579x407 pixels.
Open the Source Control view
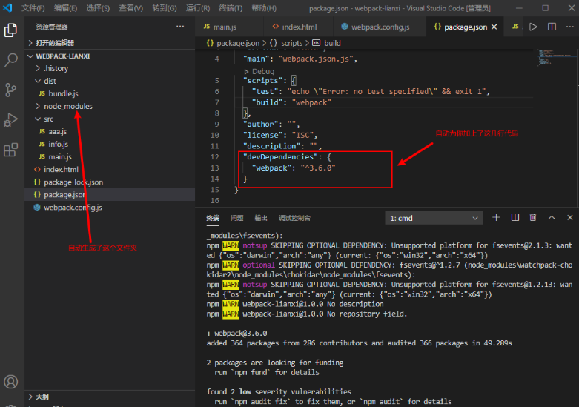click(x=10, y=90)
